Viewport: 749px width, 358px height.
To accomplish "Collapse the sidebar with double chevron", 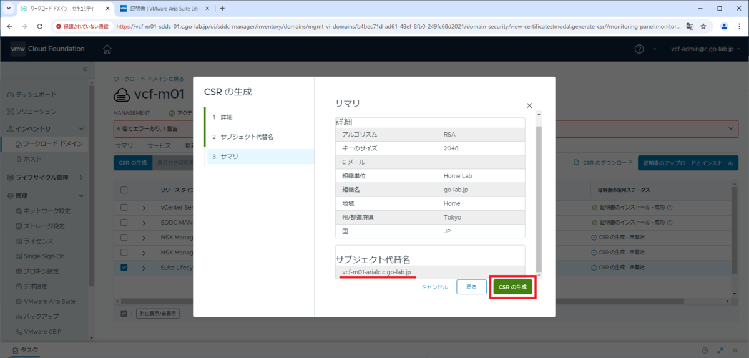I will tap(86, 69).
